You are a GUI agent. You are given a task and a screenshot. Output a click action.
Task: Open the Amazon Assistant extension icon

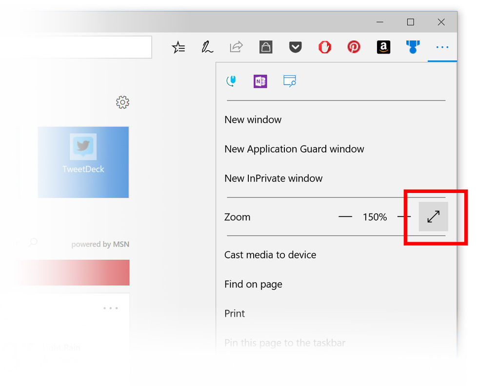pos(383,47)
